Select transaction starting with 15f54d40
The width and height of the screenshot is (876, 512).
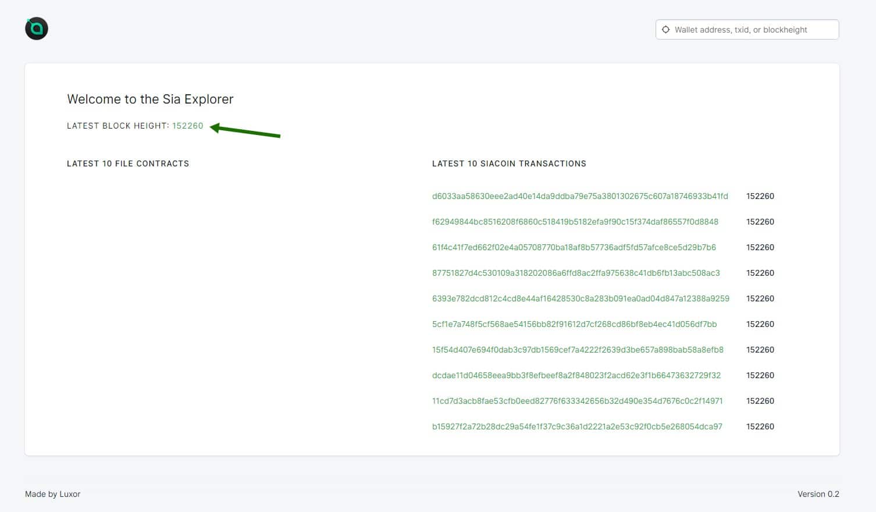pyautogui.click(x=578, y=350)
